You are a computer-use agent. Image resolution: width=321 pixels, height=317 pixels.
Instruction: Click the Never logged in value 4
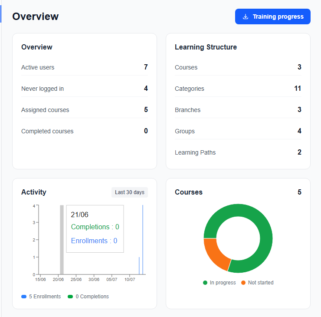[x=146, y=88]
